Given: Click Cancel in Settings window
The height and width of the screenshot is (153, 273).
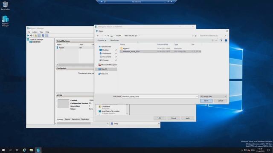Looking at the screenshot, I should tap(174, 118).
